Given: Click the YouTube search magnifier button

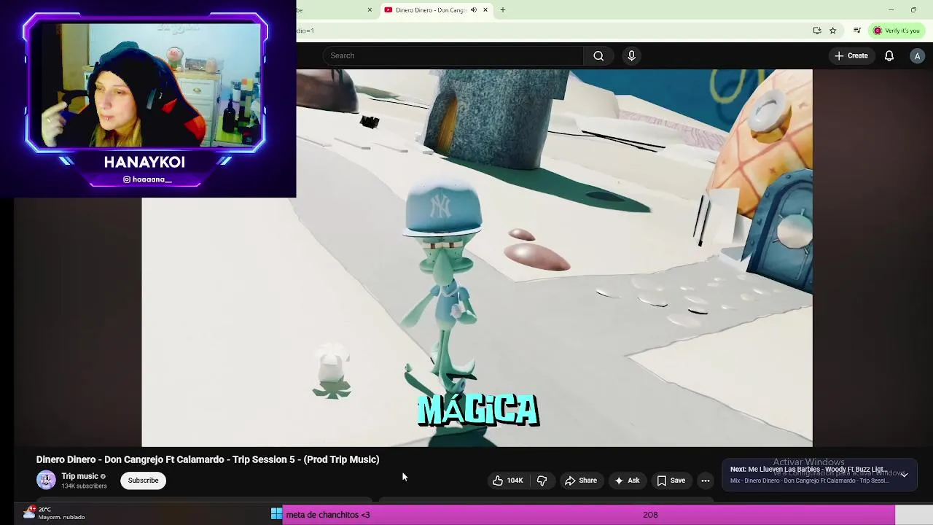Looking at the screenshot, I should [598, 55].
